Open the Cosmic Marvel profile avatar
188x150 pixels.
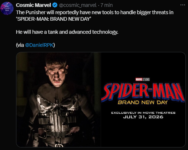tap(7, 8)
